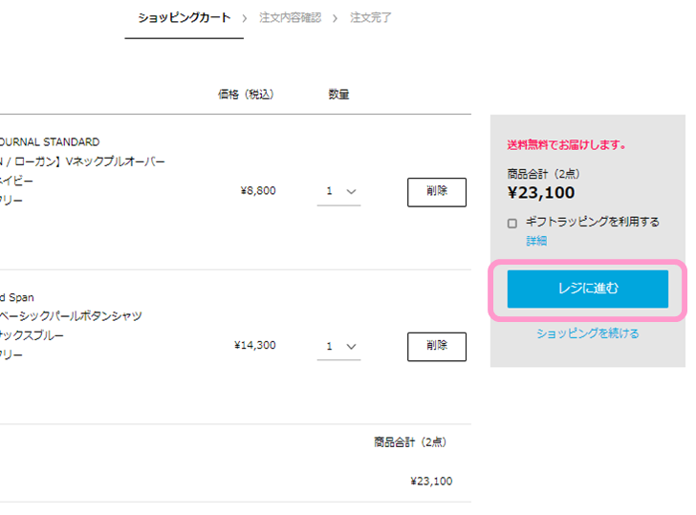Screen dimensions: 696x515
Task: Click chevron arrow before 注文完了
Action: tap(336, 18)
